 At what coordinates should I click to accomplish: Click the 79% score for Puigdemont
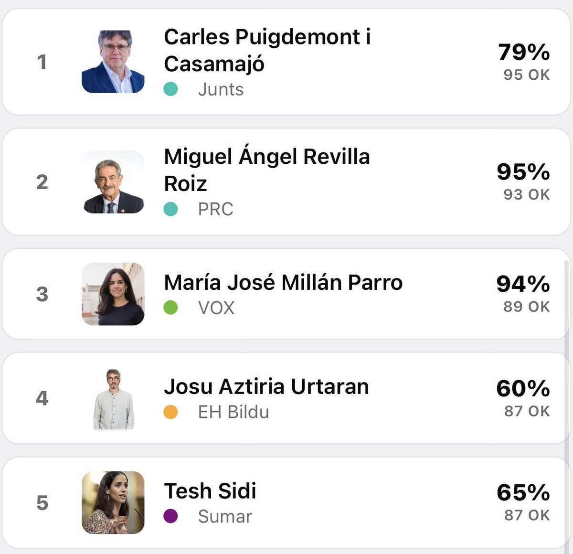[524, 52]
